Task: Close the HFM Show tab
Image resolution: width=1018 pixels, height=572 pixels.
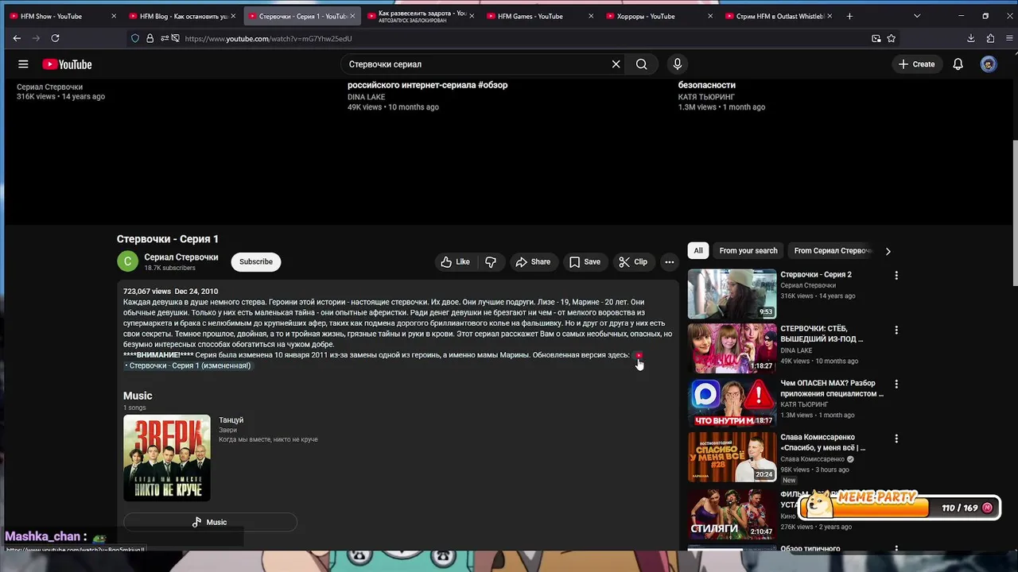Action: [114, 16]
